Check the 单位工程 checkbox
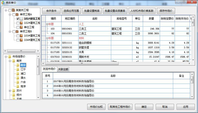This screenshot has width=198, height=113. tap(18, 27)
